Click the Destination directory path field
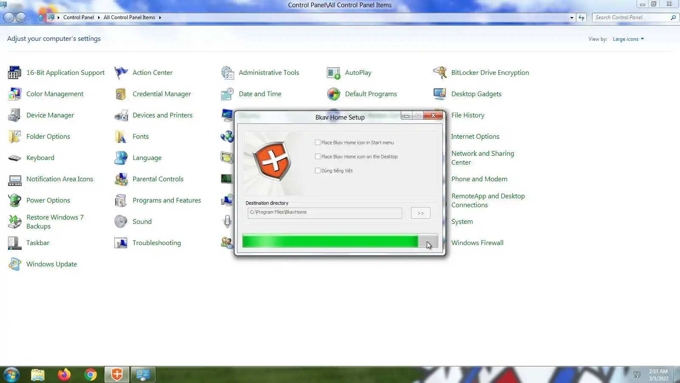 [x=325, y=213]
